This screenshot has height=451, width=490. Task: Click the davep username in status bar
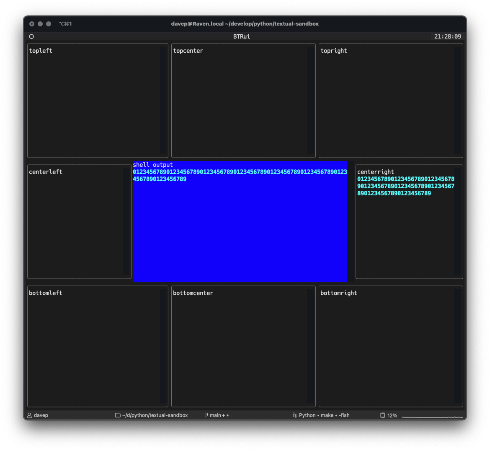41,415
